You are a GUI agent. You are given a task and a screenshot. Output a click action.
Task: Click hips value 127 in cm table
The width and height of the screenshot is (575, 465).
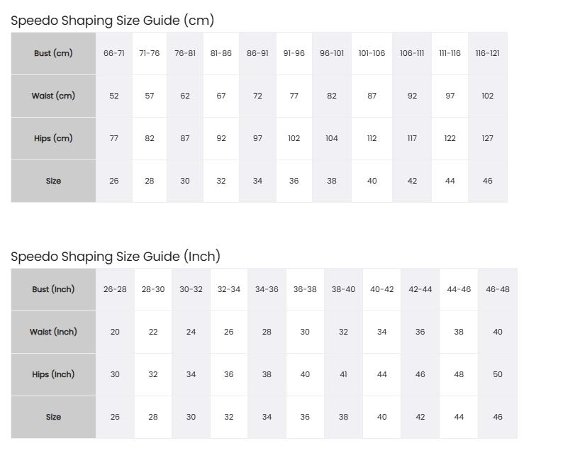tap(487, 138)
